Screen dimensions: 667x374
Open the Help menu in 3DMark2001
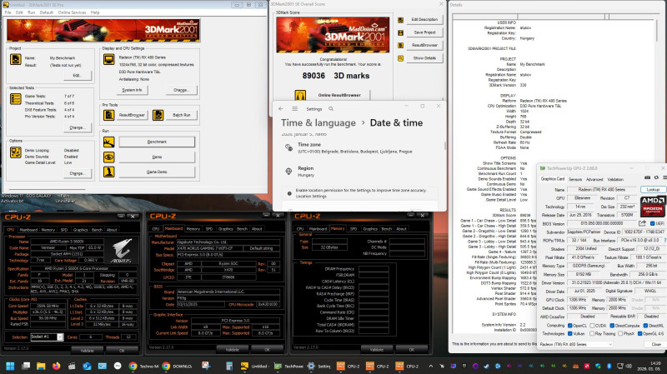tap(95, 12)
